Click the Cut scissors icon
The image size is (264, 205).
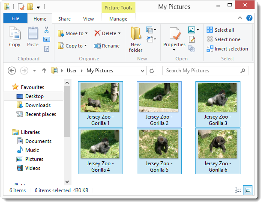coord(47,30)
